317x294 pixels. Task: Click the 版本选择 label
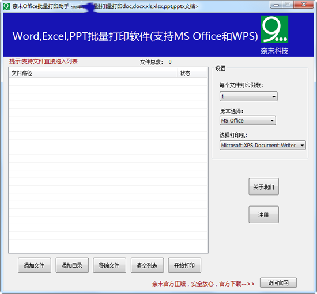point(232,111)
